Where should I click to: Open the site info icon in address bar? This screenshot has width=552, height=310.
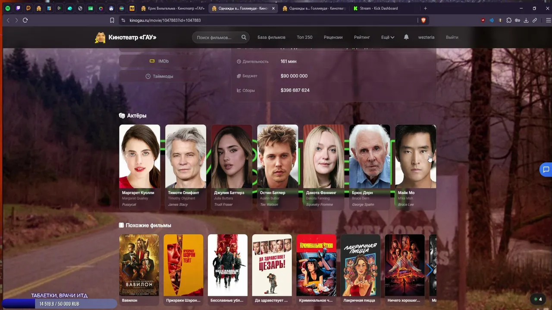[x=123, y=20]
